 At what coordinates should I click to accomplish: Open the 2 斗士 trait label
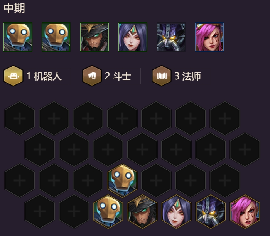118,76
